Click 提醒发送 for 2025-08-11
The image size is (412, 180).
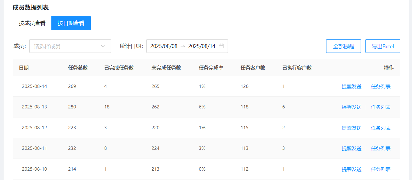click(352, 148)
